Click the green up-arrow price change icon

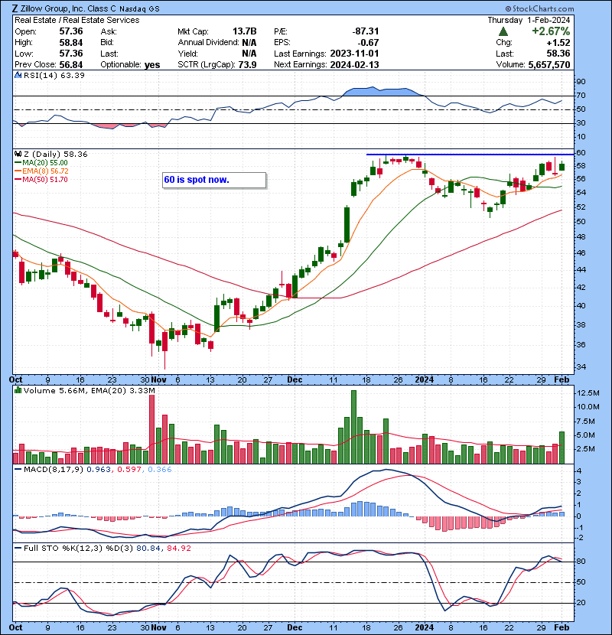[503, 31]
